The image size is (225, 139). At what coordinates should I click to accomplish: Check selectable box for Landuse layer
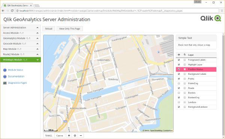[x=184, y=102]
